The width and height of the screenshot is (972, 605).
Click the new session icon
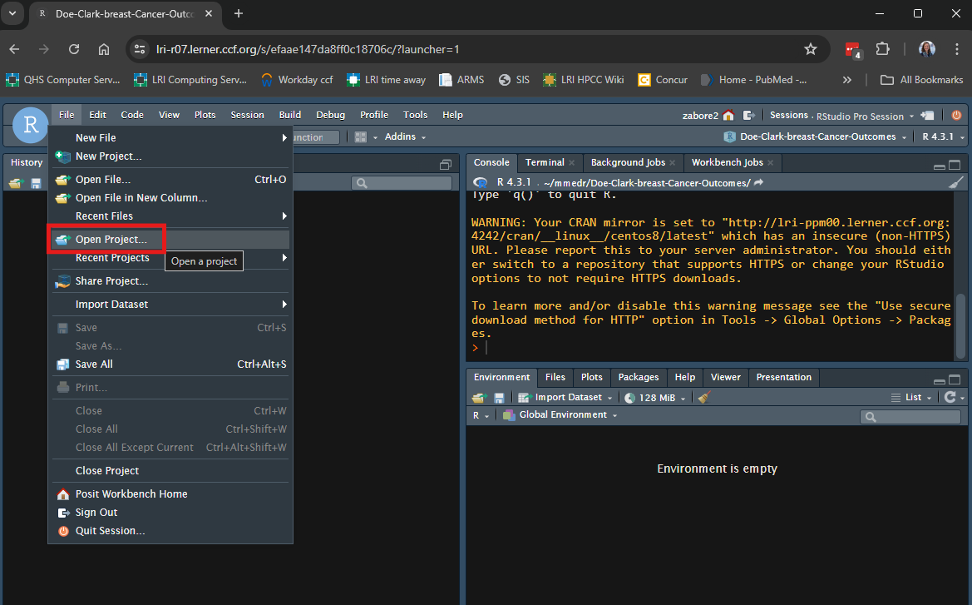click(x=927, y=116)
